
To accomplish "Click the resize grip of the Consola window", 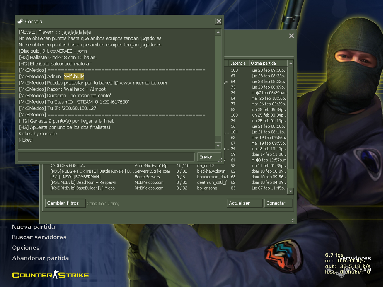I will [220, 160].
